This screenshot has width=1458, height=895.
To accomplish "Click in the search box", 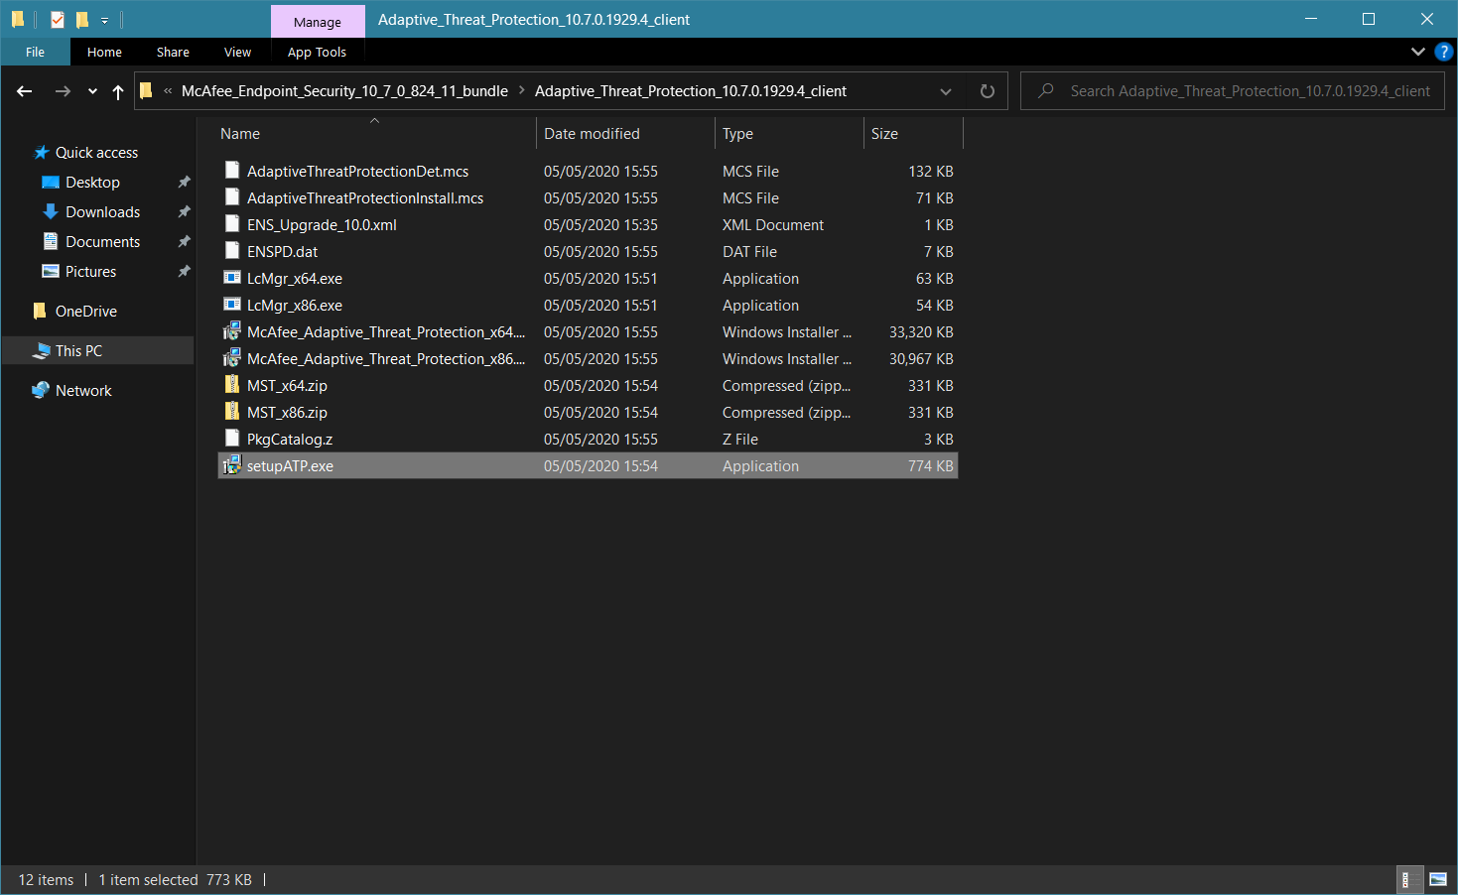I will pos(1249,91).
